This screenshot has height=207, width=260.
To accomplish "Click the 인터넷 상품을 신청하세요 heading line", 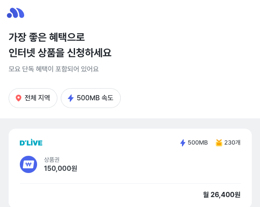I will pyautogui.click(x=60, y=53).
